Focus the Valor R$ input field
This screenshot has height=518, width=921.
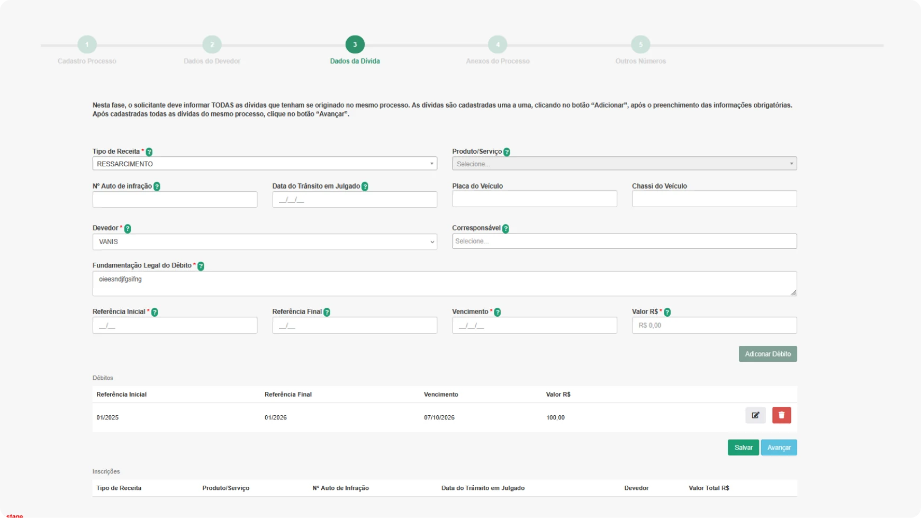point(715,325)
